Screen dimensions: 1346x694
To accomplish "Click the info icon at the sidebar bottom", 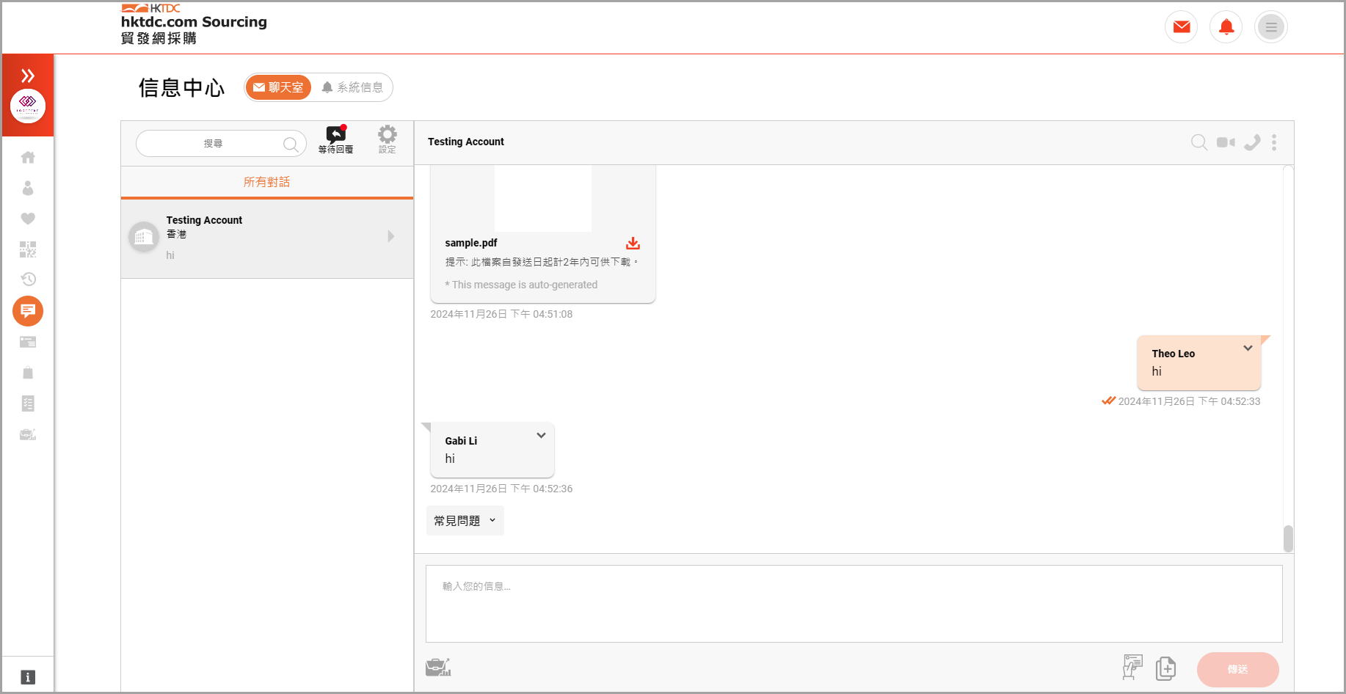I will click(x=28, y=677).
